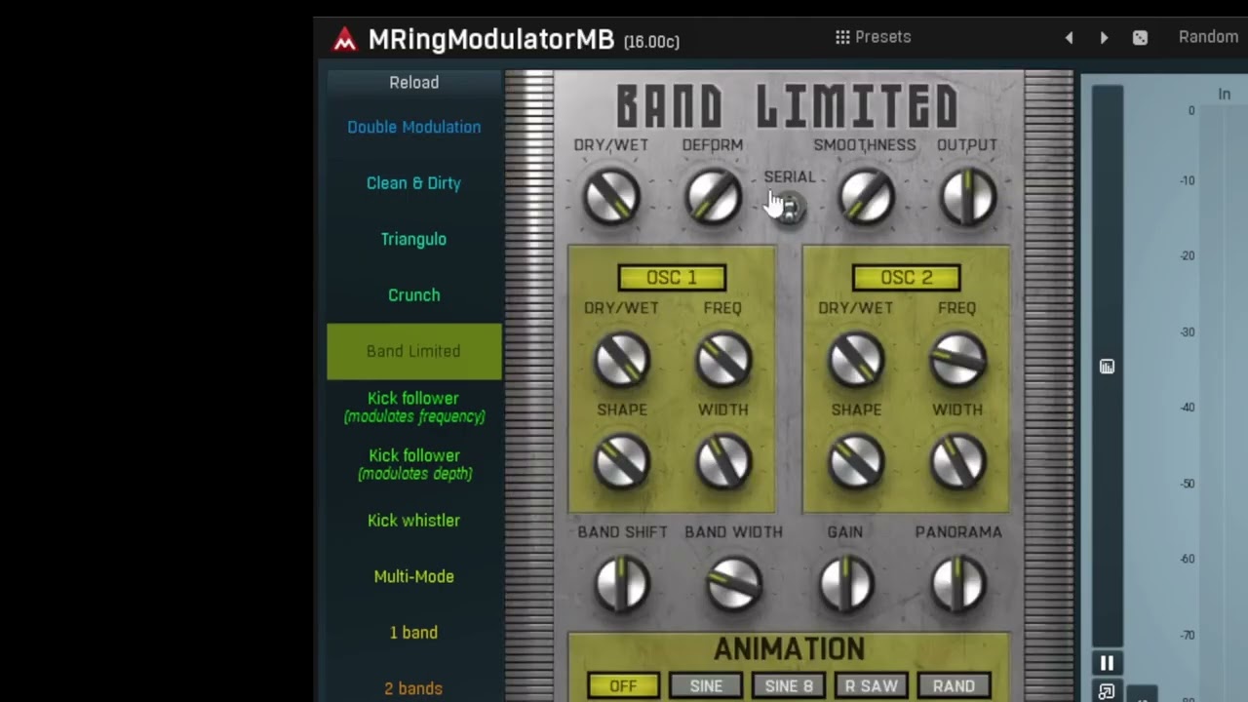Click the OUTPUT knob

click(x=967, y=197)
